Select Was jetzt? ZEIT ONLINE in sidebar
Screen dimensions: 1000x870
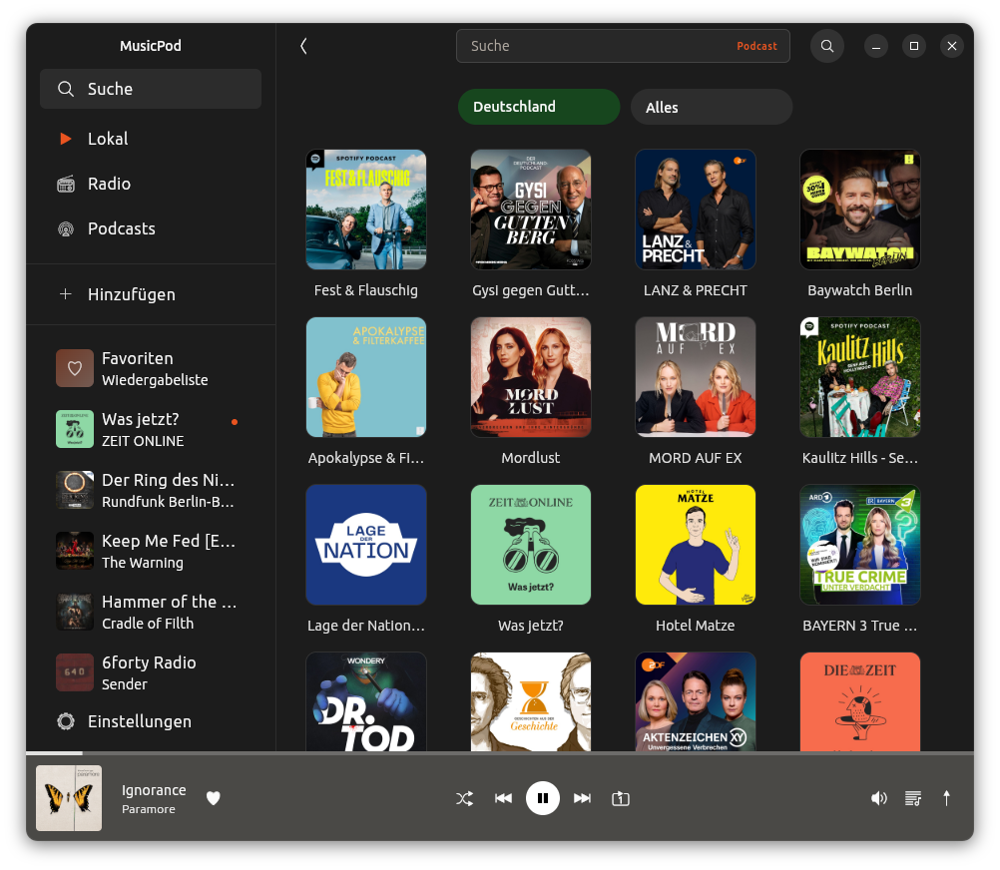[151, 429]
